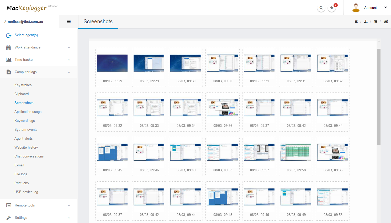Open the USB device log page

click(26, 192)
